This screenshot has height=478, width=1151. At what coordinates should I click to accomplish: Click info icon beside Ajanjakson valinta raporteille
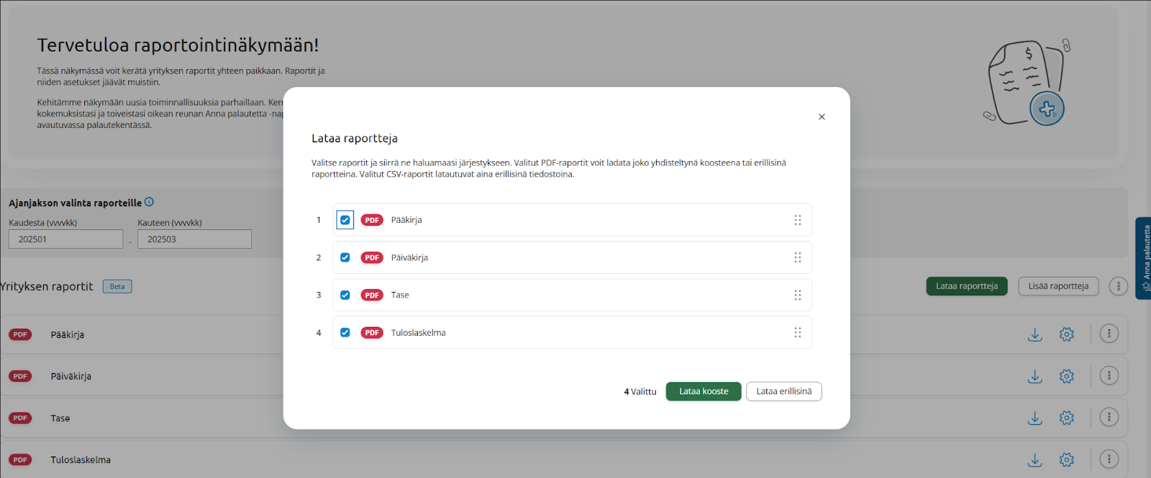[x=149, y=202]
